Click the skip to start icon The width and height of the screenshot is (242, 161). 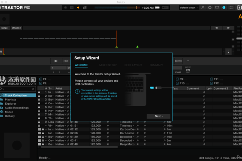coord(1,51)
